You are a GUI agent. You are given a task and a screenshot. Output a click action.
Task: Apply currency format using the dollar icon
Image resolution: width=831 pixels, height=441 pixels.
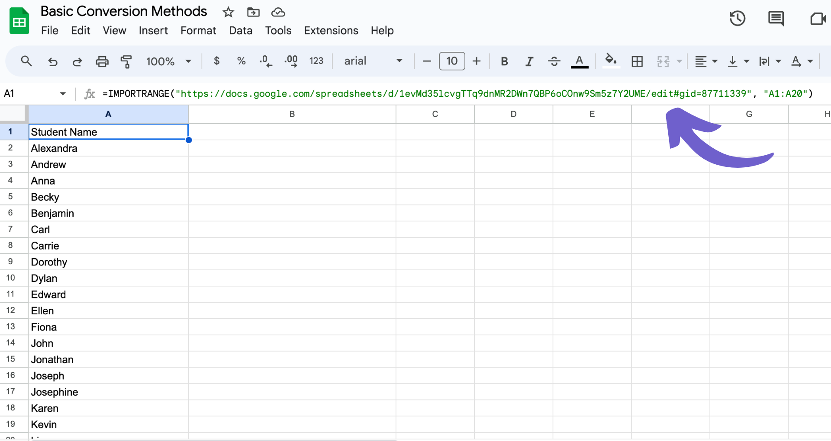(x=217, y=61)
